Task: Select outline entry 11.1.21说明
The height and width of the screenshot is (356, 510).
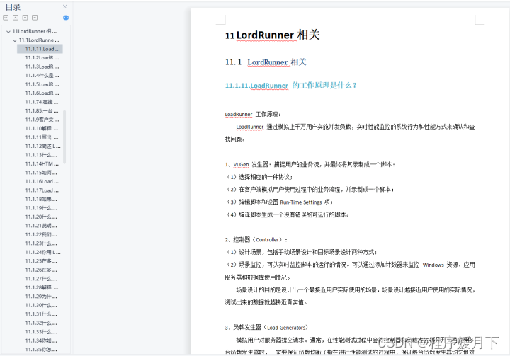Action: (x=41, y=226)
